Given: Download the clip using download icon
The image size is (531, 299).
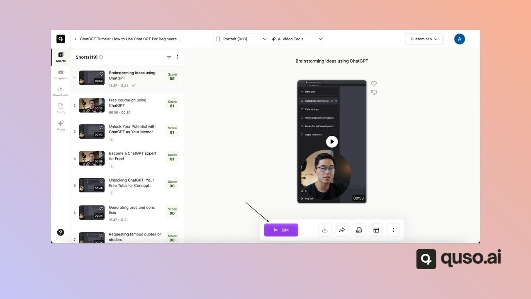Looking at the screenshot, I should (x=325, y=230).
